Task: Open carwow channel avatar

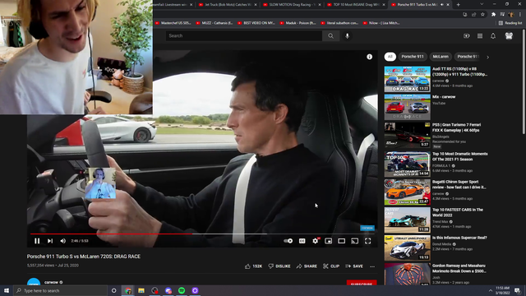Action: click(34, 282)
